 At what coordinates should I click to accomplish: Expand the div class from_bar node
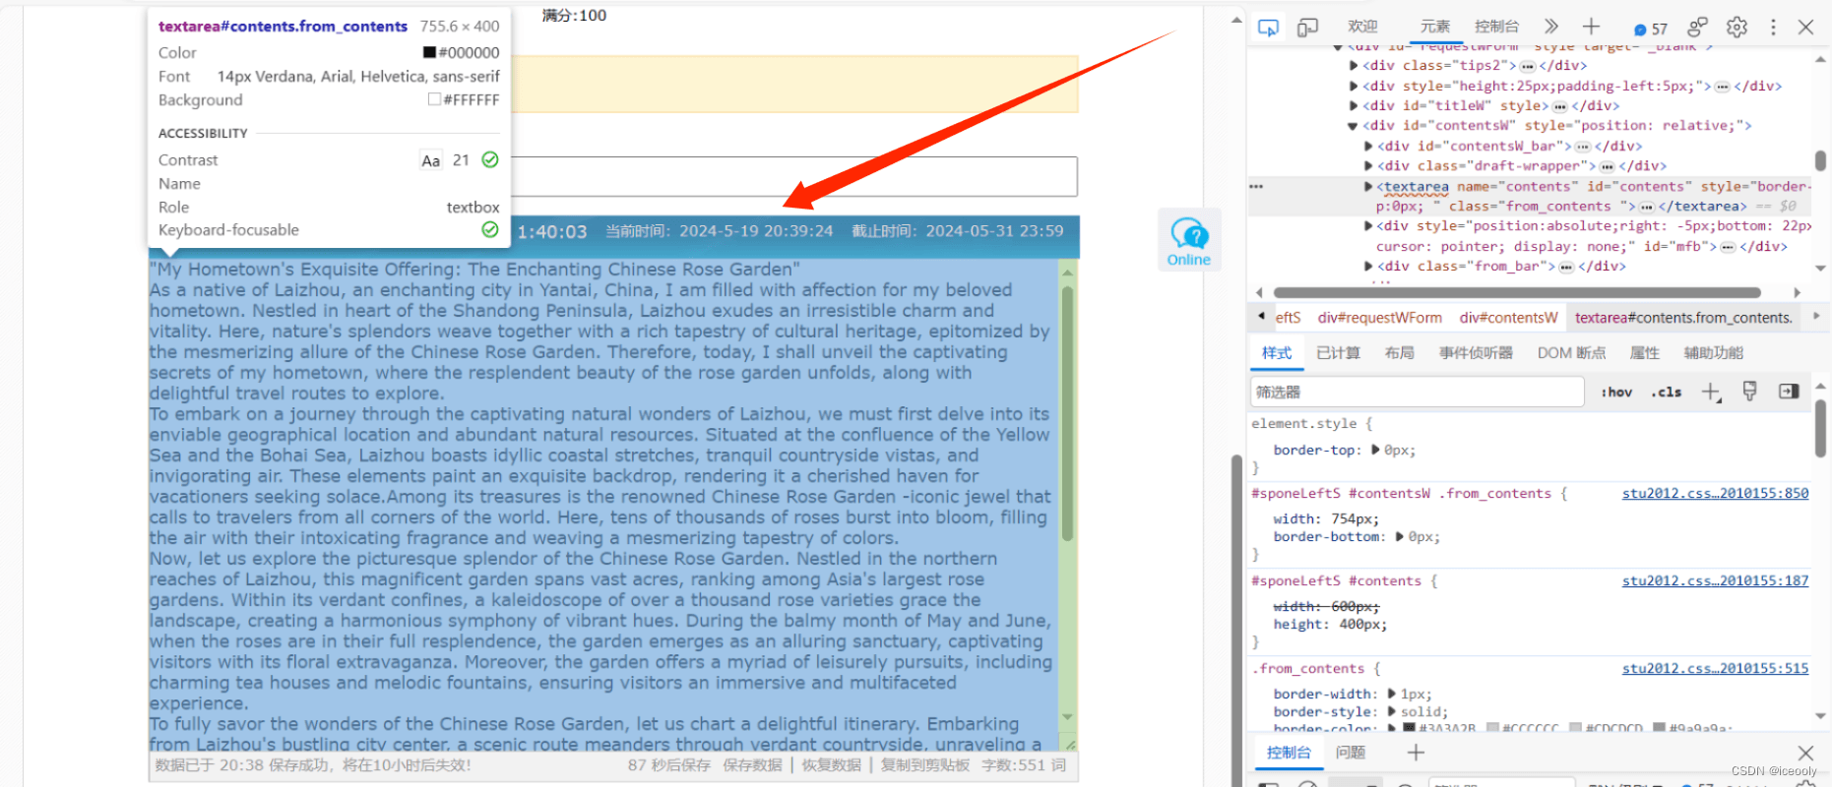coord(1368,267)
